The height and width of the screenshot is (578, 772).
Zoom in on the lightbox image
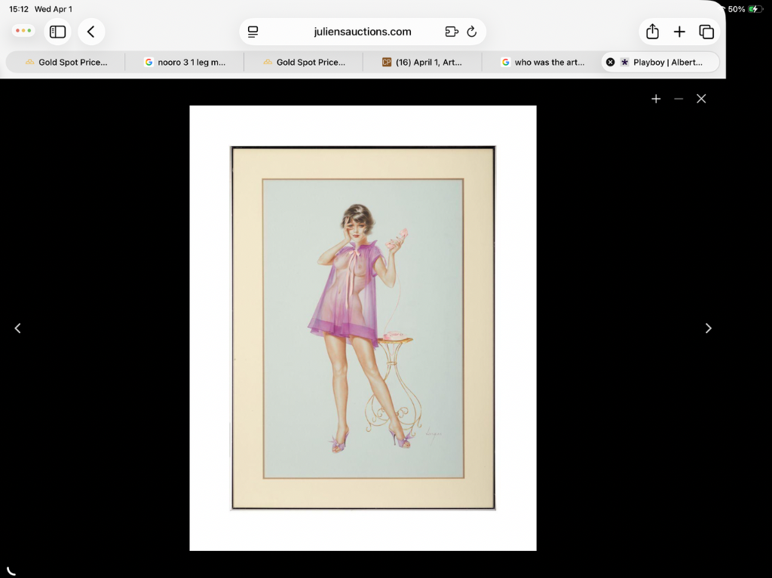tap(656, 99)
